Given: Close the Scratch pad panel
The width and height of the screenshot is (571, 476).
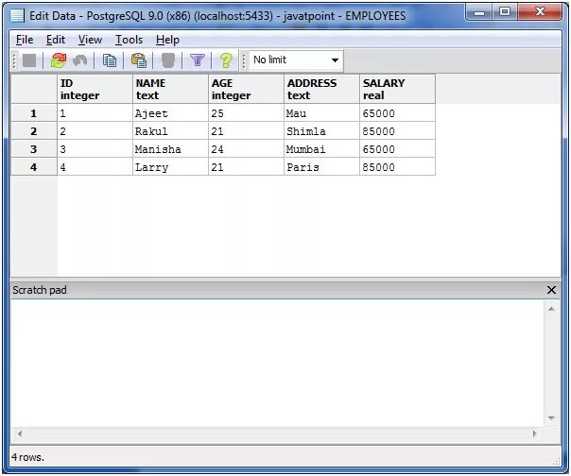Looking at the screenshot, I should (551, 290).
